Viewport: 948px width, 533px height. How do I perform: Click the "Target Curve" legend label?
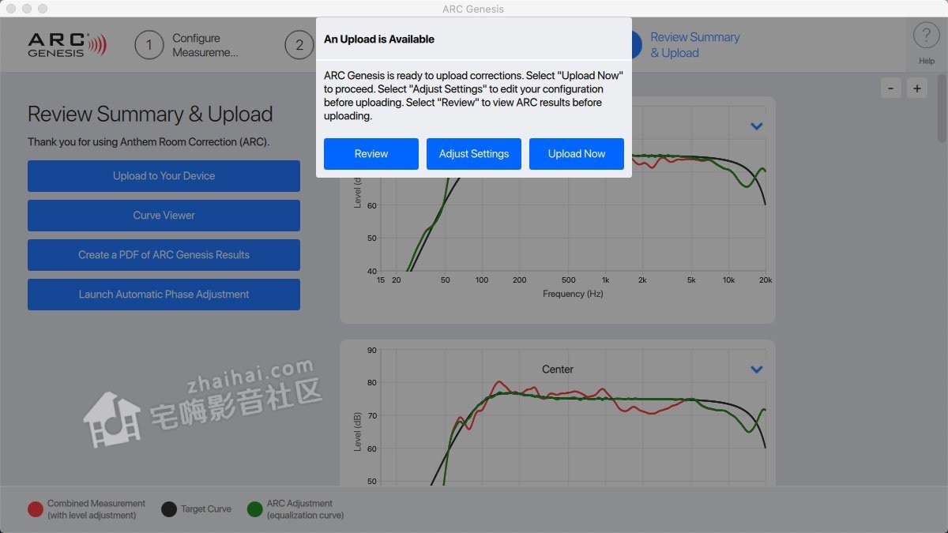point(206,509)
